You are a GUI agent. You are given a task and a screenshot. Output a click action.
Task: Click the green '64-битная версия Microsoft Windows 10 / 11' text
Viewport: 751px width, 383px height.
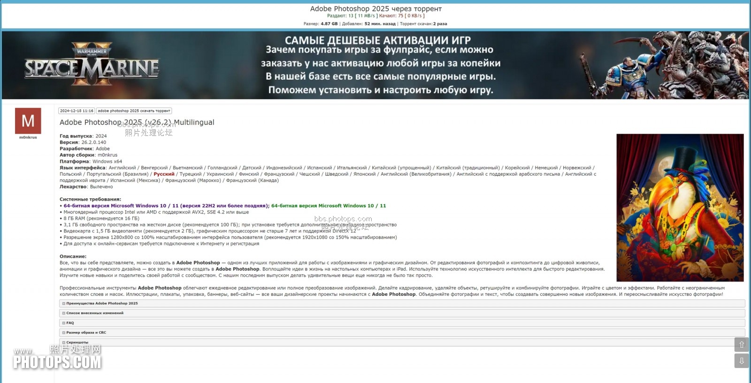click(x=329, y=206)
